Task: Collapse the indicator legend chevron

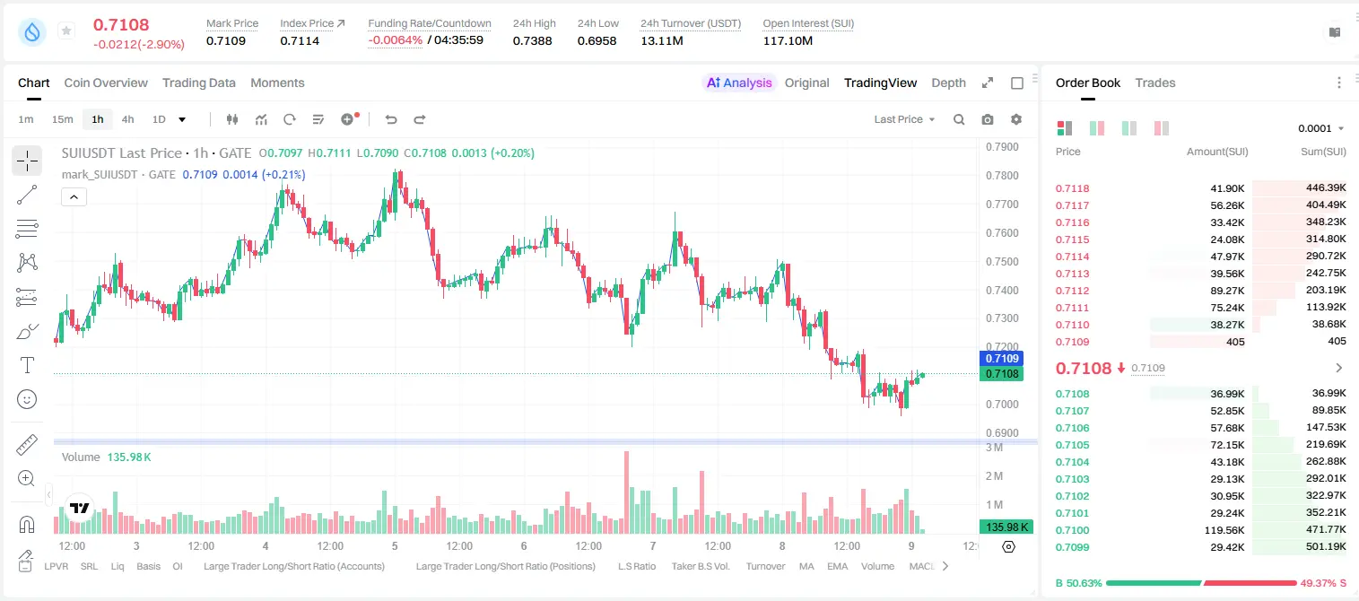Action: pyautogui.click(x=74, y=197)
